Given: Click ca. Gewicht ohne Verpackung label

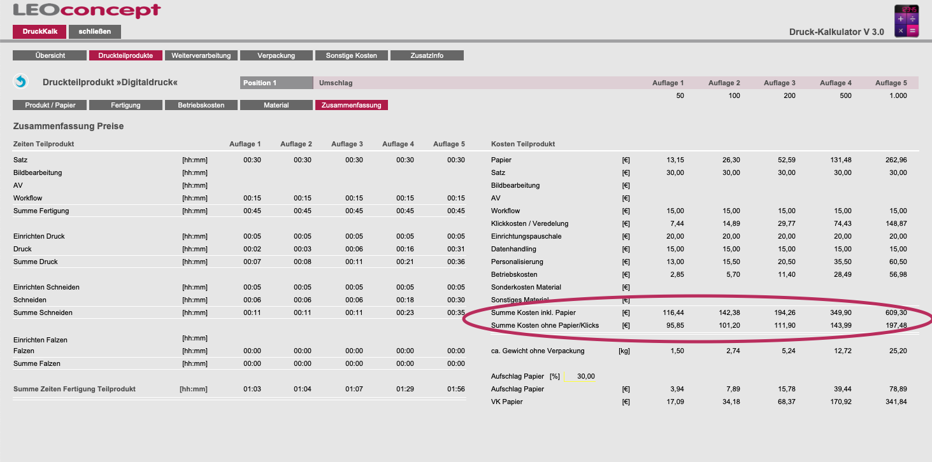Looking at the screenshot, I should coord(538,351).
